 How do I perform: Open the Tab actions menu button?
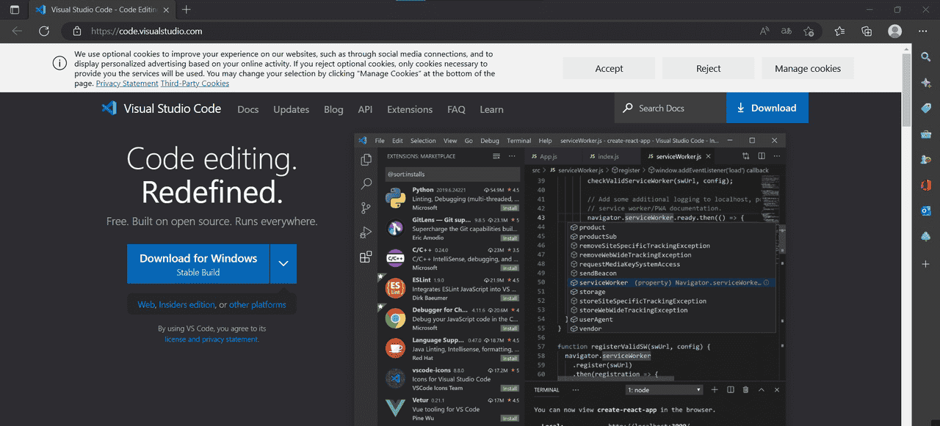pos(15,10)
